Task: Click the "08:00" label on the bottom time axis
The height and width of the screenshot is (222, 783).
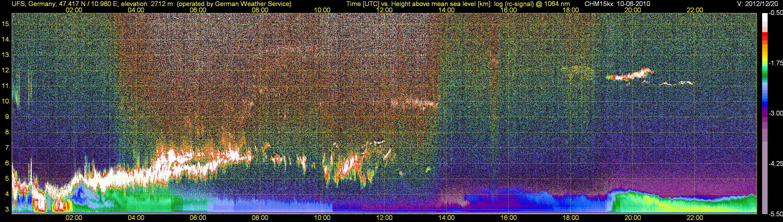Action: coord(260,218)
